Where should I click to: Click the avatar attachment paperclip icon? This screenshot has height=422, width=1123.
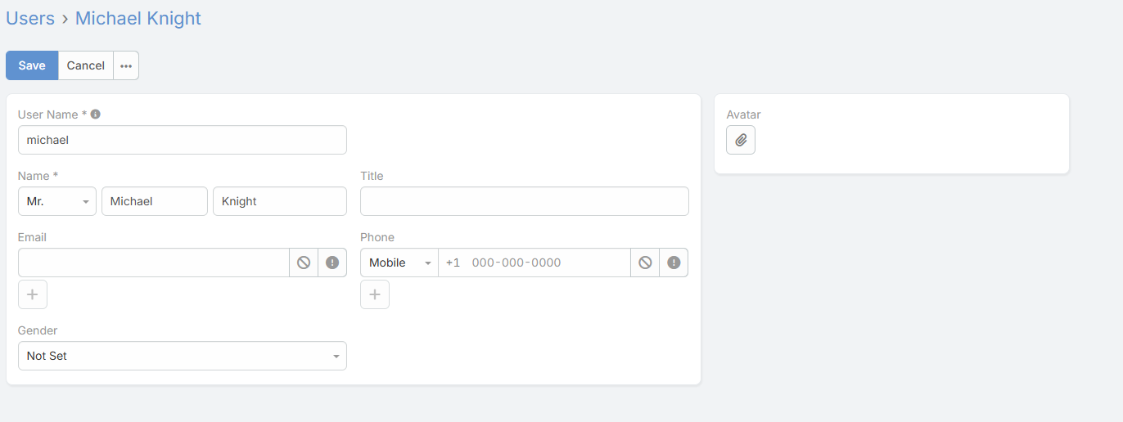point(741,140)
